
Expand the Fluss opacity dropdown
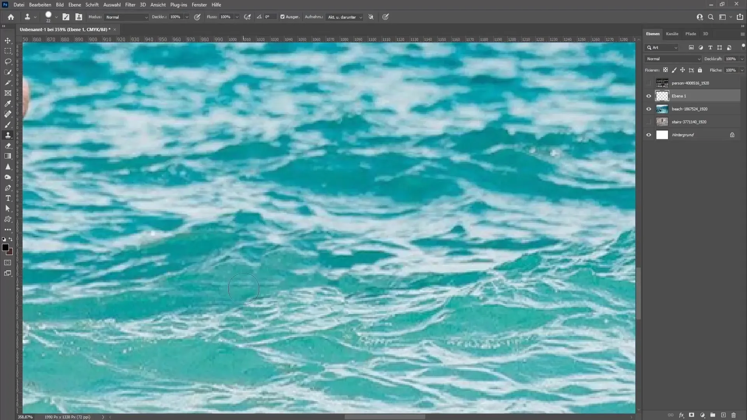click(x=237, y=17)
